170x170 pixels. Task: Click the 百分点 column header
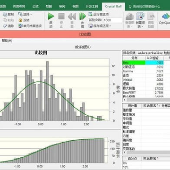click(x=132, y=159)
